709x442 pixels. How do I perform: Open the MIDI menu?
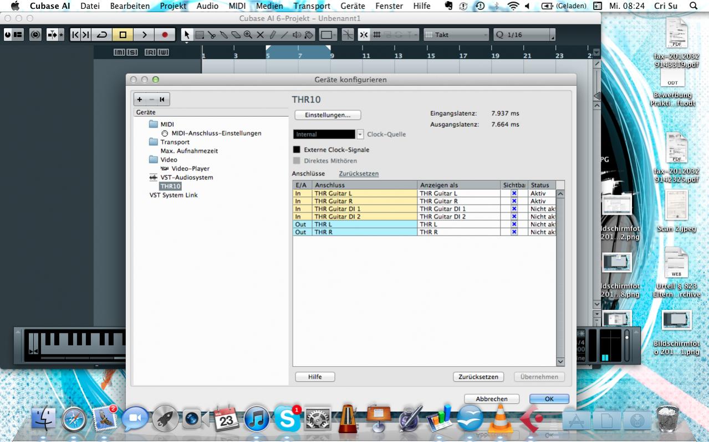237,6
